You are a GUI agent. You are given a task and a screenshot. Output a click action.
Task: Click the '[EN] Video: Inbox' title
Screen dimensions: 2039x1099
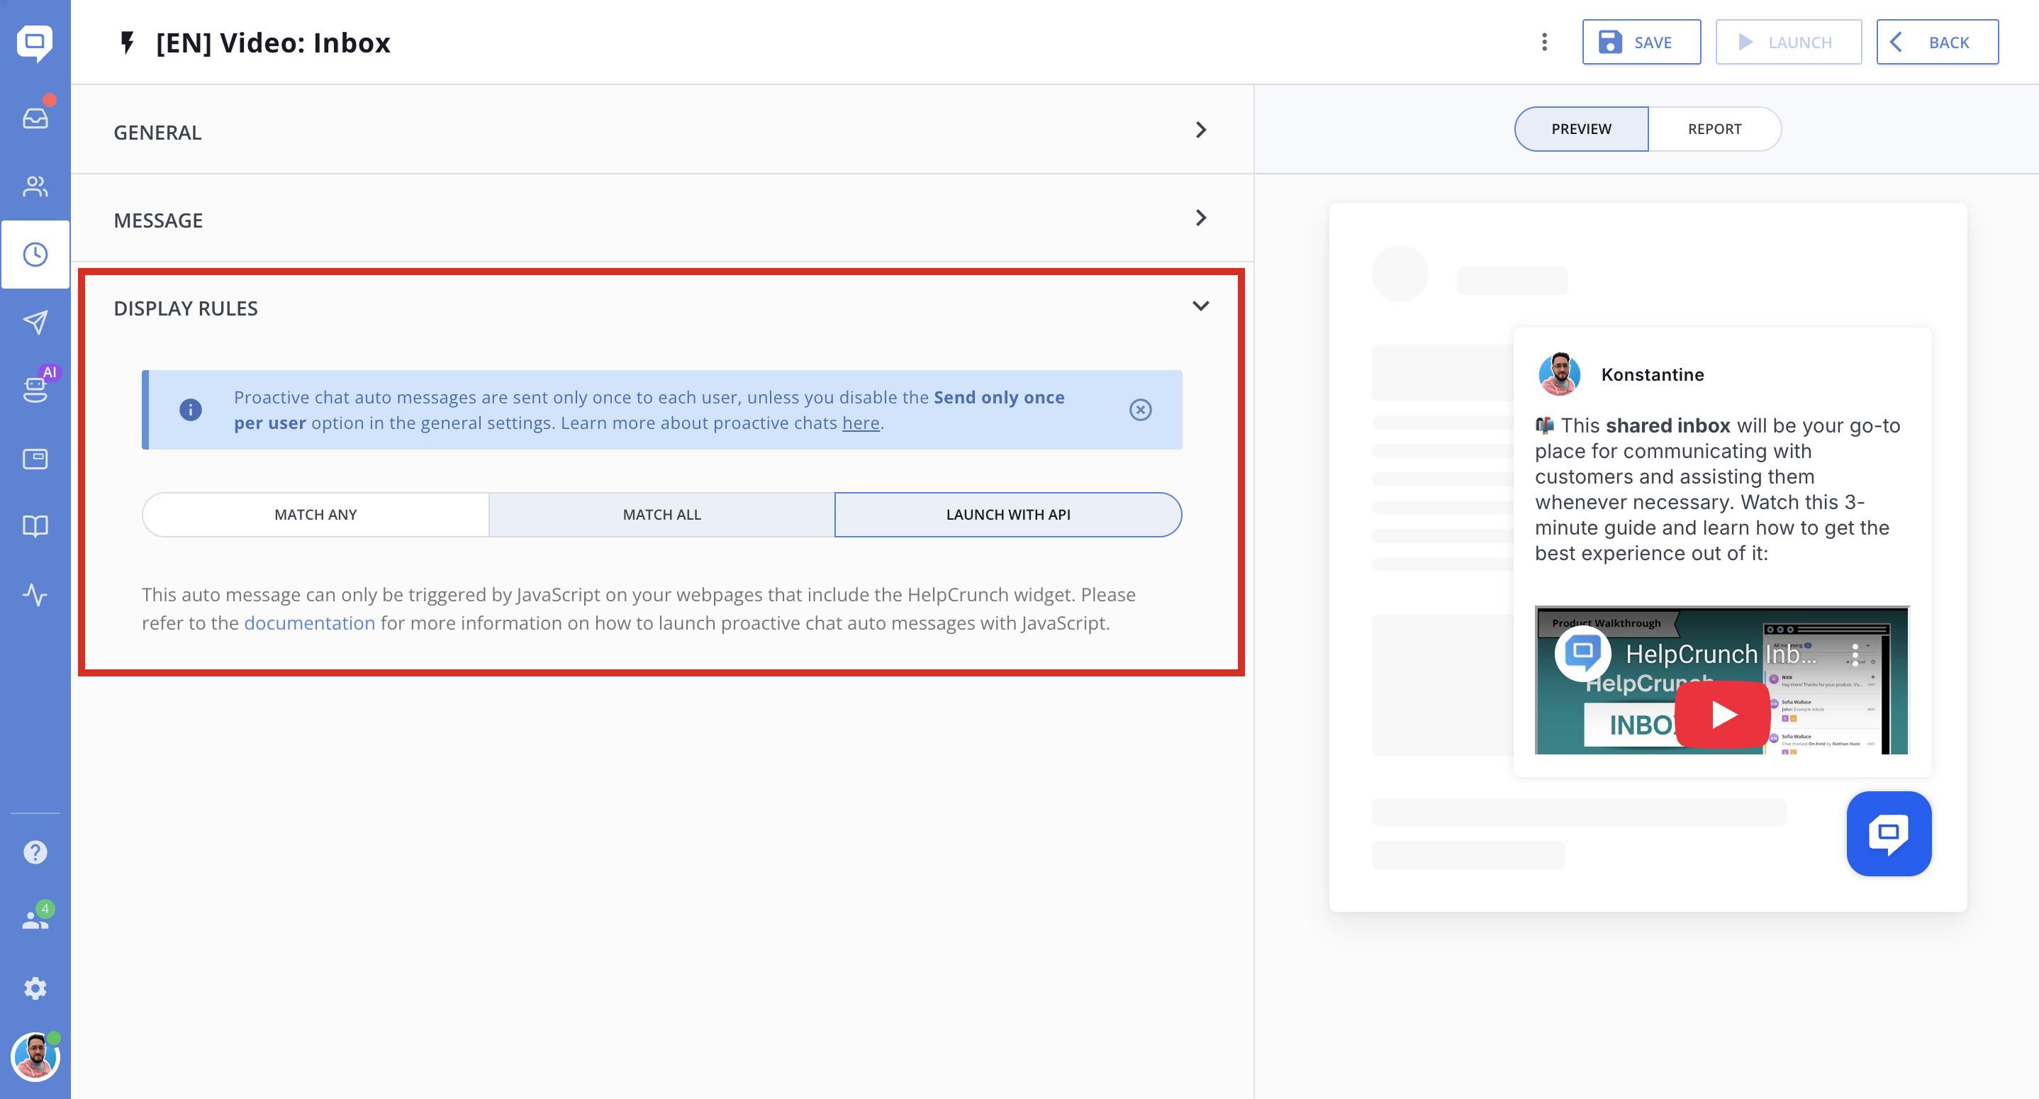pos(273,43)
